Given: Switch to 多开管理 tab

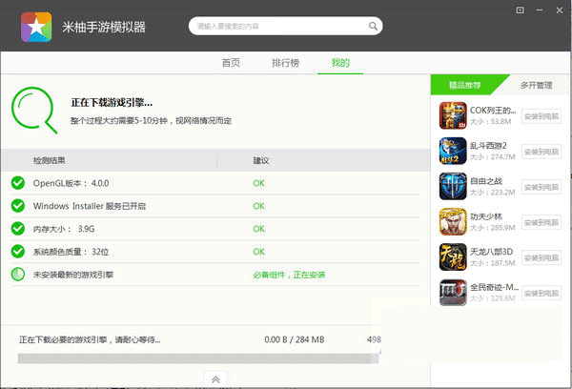Looking at the screenshot, I should tap(536, 85).
